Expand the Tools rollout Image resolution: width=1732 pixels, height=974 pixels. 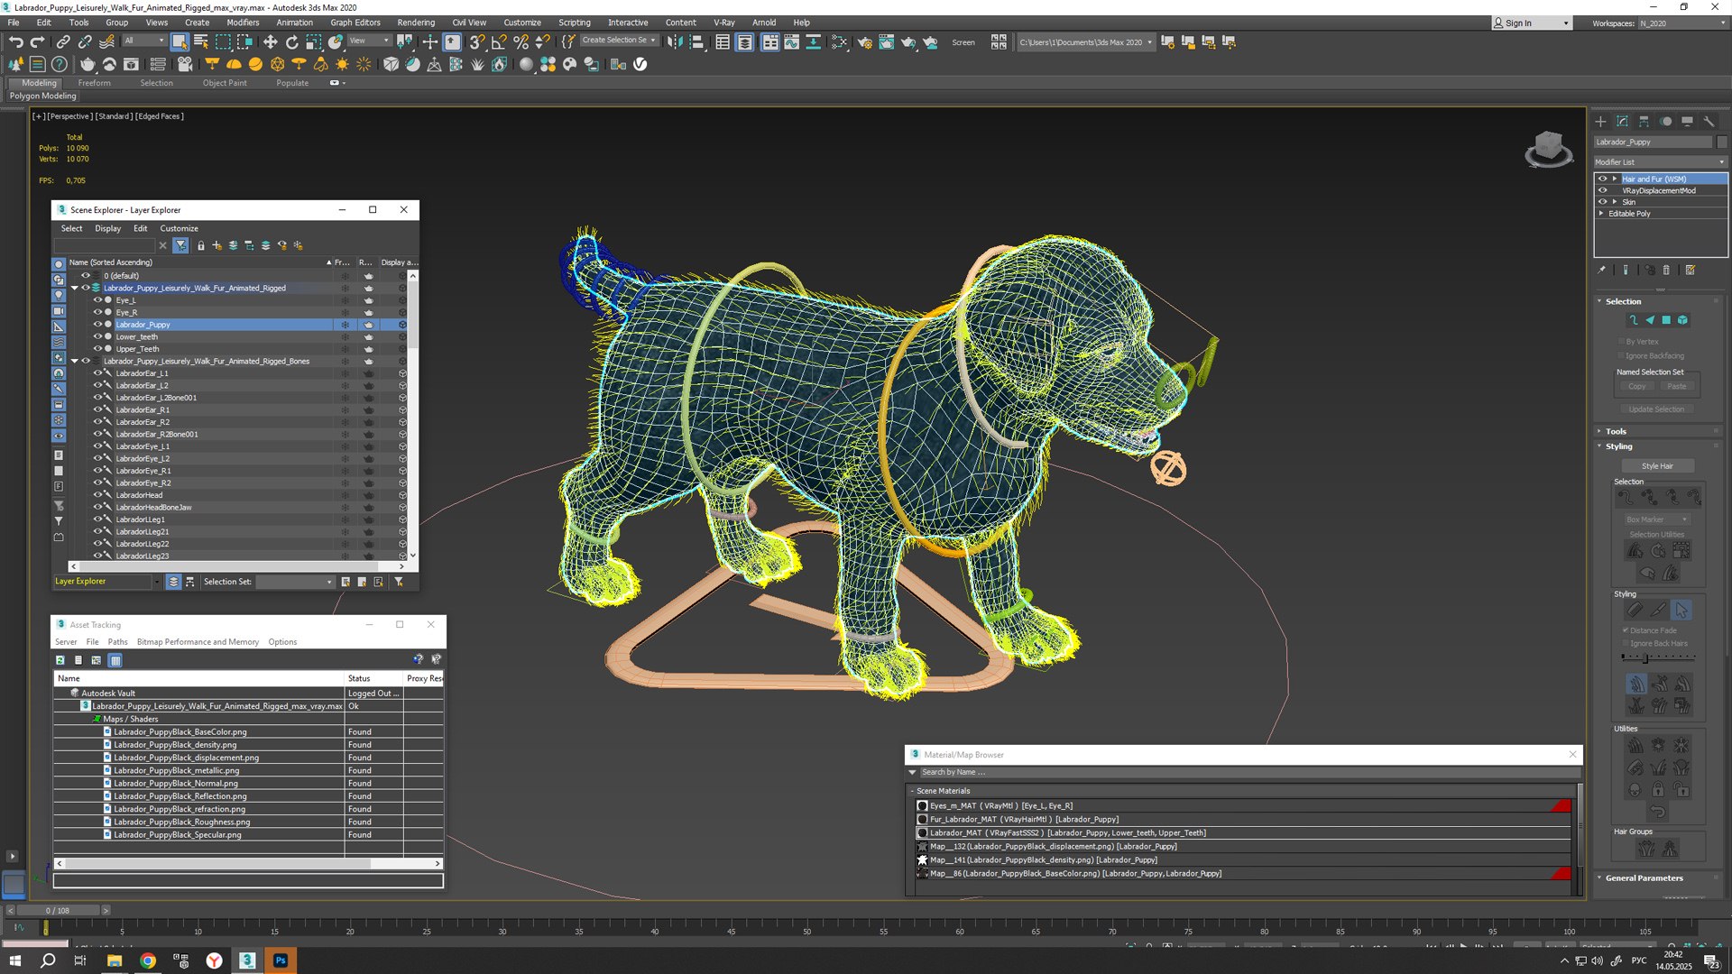(x=1615, y=431)
